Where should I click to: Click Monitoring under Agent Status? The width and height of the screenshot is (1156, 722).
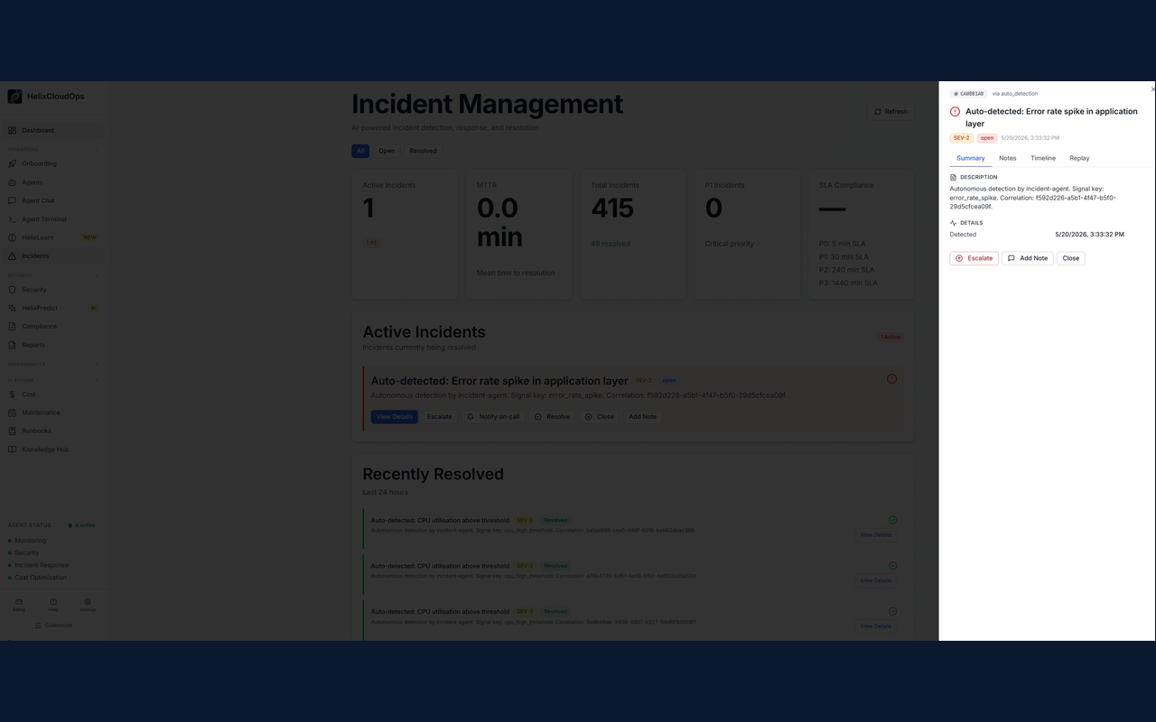pyautogui.click(x=30, y=541)
